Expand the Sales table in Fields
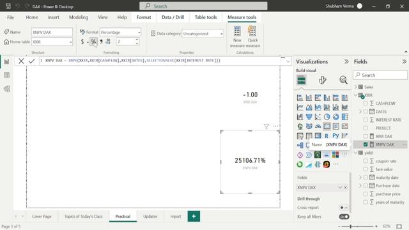The width and height of the screenshot is (409, 230). (356, 87)
